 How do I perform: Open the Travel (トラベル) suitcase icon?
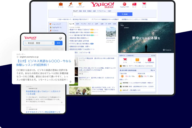click(x=61, y=4)
